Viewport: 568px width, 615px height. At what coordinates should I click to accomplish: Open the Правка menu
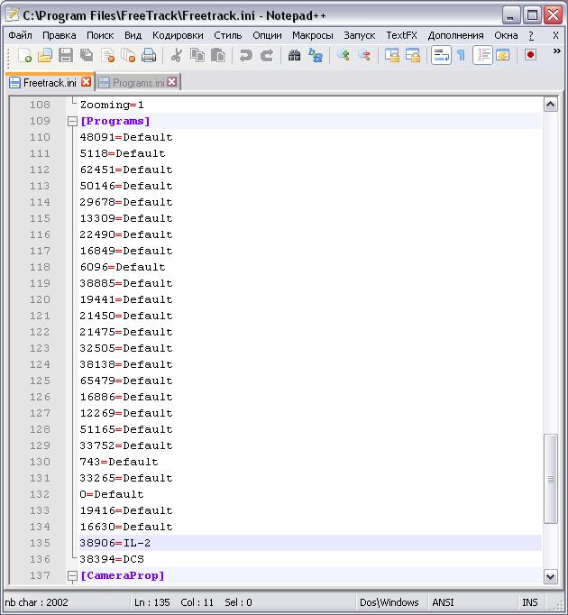click(60, 35)
